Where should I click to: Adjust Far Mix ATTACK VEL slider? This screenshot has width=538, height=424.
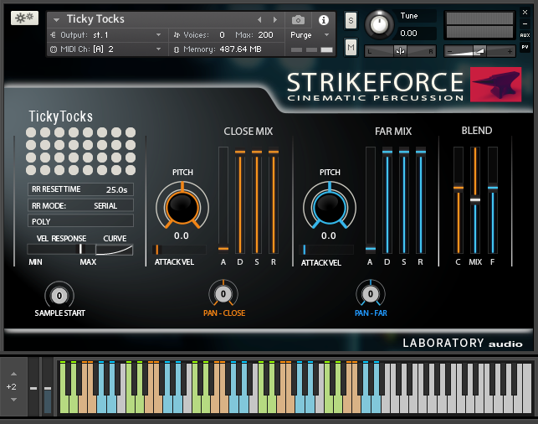[x=326, y=250]
